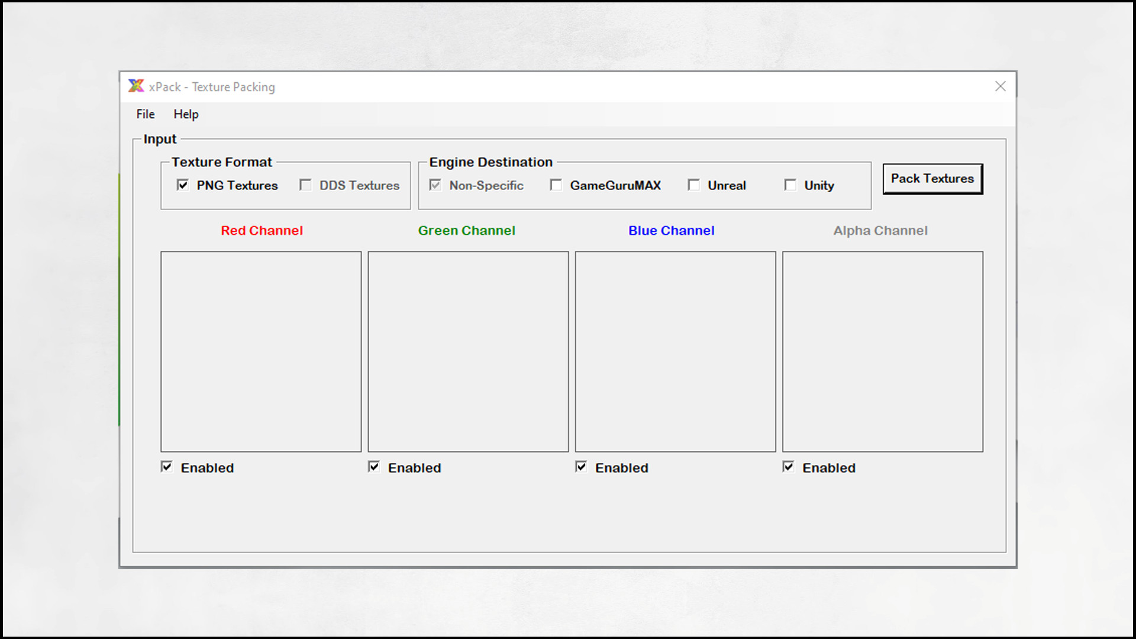Toggle the Non-Specific engine checkbox

click(x=435, y=185)
